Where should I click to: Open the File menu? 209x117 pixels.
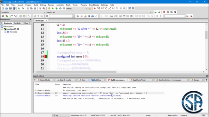[x=2, y=5]
